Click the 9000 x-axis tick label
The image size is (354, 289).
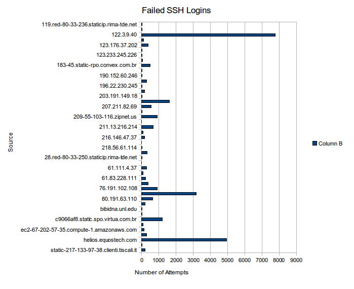click(x=296, y=260)
